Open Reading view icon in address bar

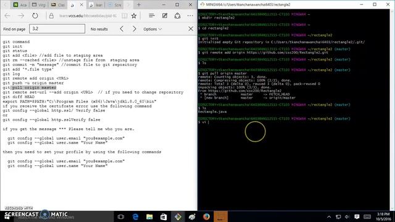[x=125, y=16]
